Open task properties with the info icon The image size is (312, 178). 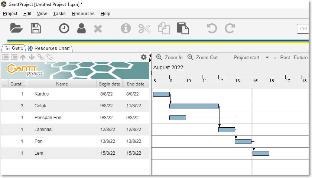[x=126, y=28]
